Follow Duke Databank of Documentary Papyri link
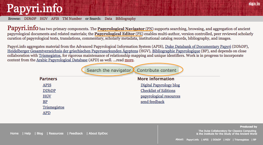Image resolution: width=263 pixels, height=145 pixels. 198,46
